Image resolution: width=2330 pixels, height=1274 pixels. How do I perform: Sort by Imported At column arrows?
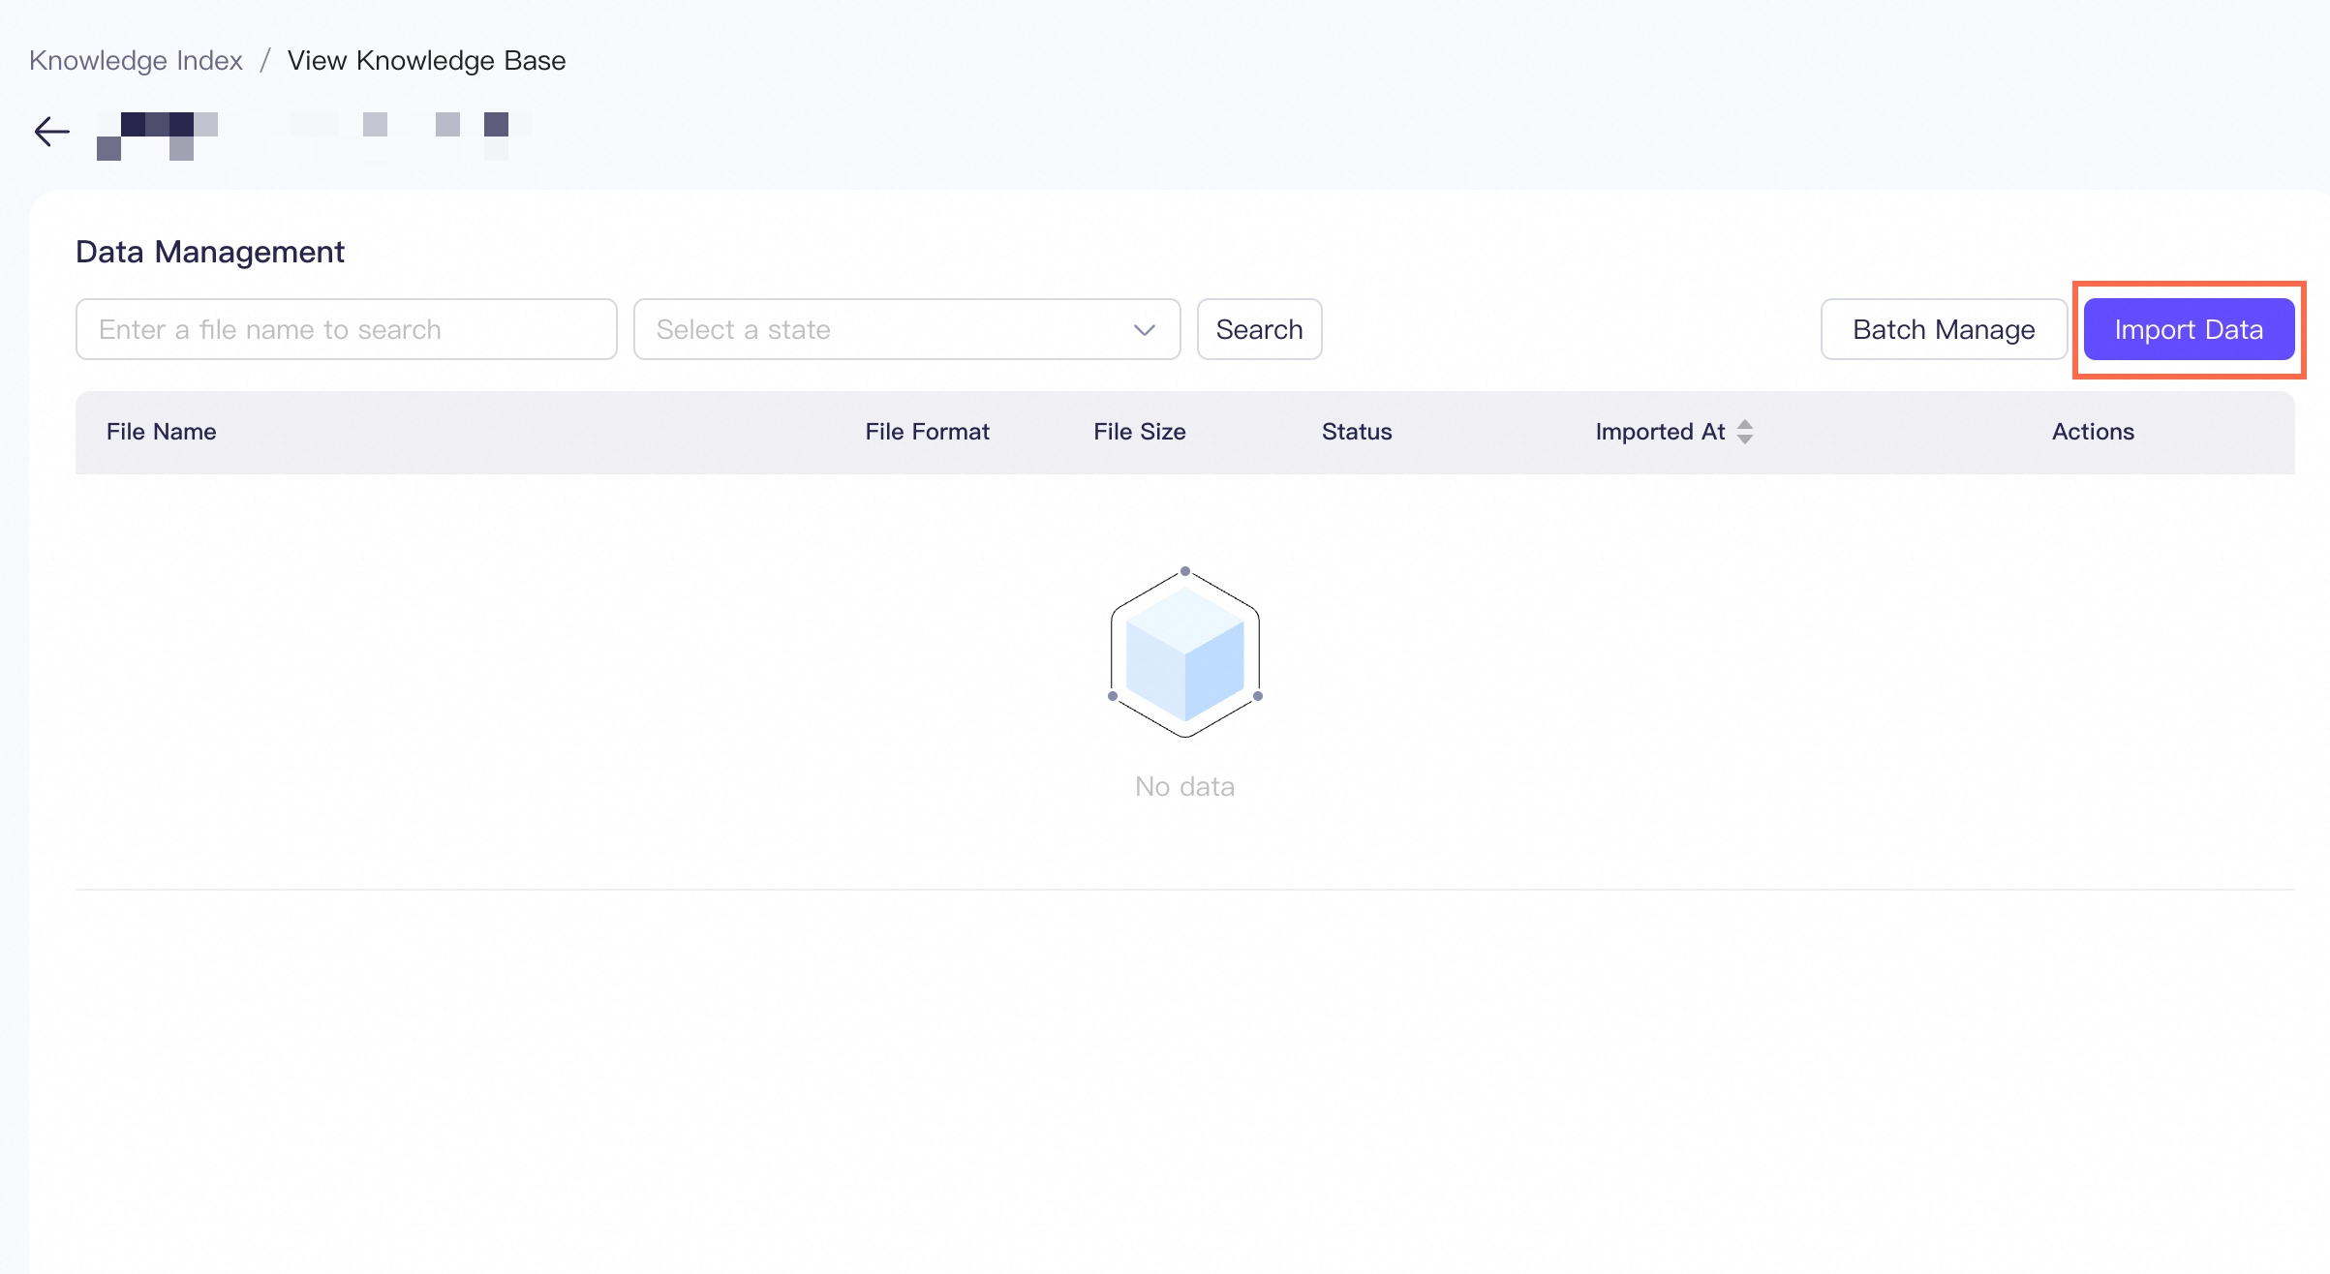(1745, 432)
